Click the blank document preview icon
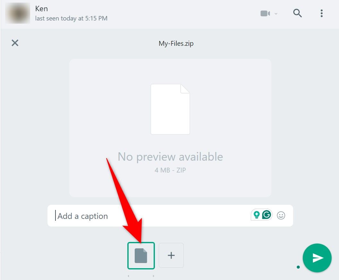The width and height of the screenshot is (339, 280). coord(170,109)
